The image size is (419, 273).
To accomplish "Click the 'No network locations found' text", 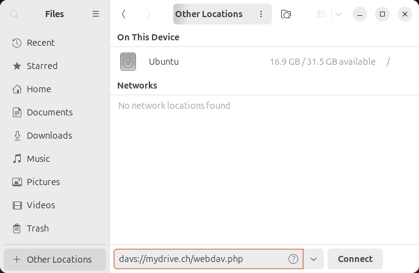I will [x=174, y=106].
